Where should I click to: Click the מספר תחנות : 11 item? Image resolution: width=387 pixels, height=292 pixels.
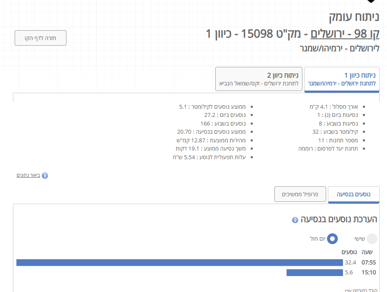tap(338, 141)
